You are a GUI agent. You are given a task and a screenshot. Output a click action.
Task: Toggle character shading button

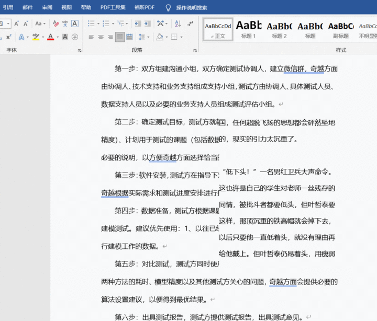65,37
